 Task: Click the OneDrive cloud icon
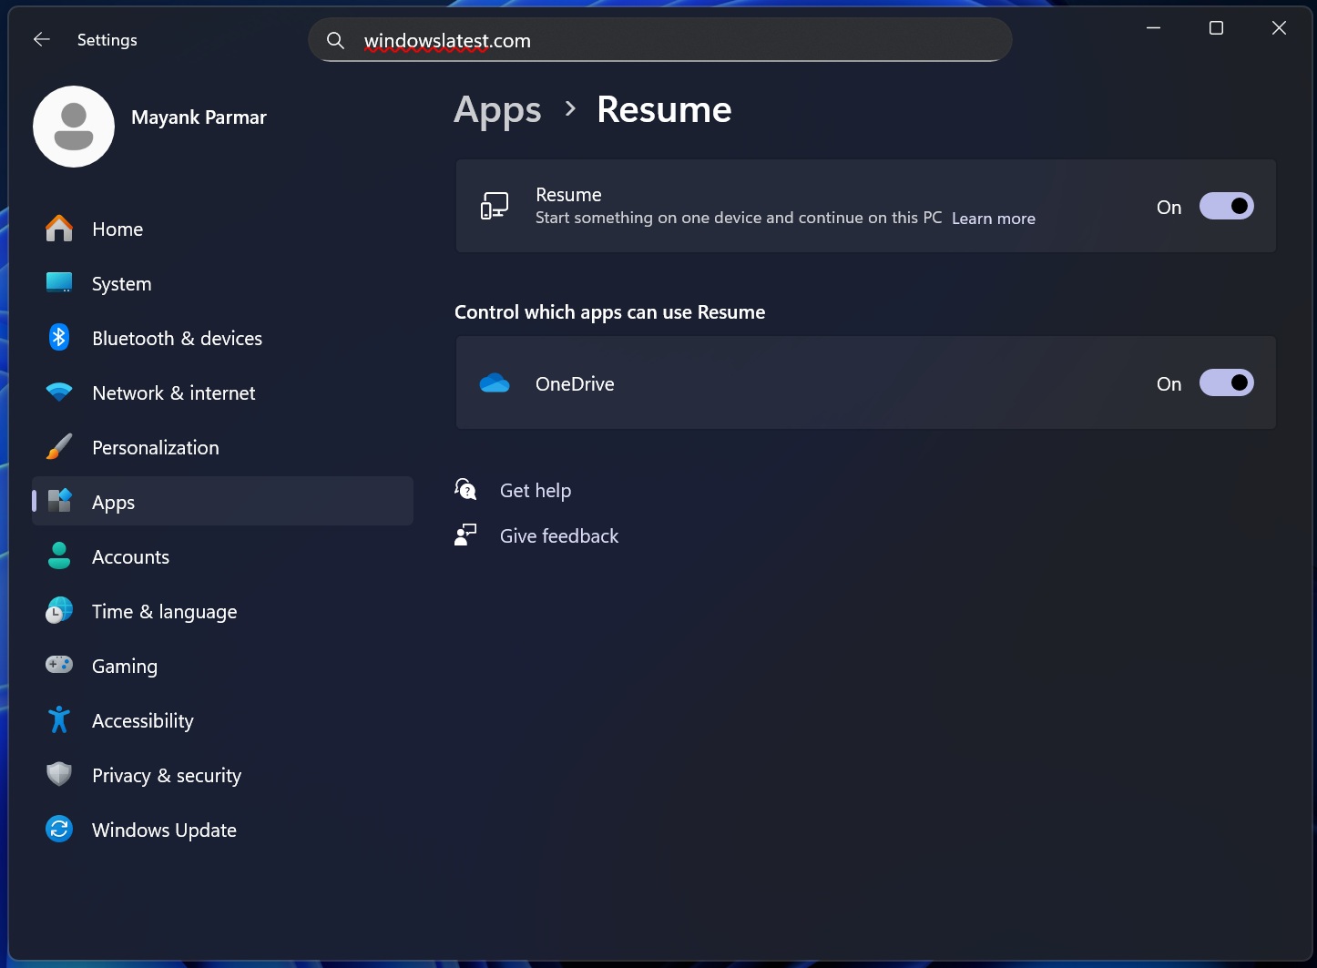(x=495, y=383)
